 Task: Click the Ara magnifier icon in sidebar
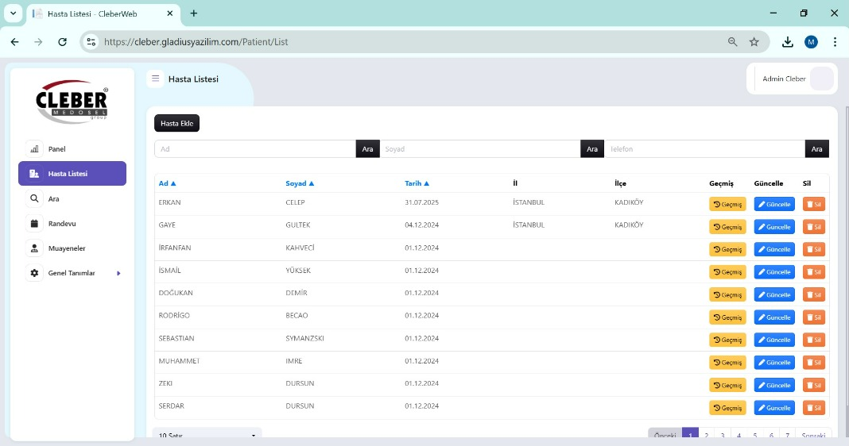click(x=34, y=198)
